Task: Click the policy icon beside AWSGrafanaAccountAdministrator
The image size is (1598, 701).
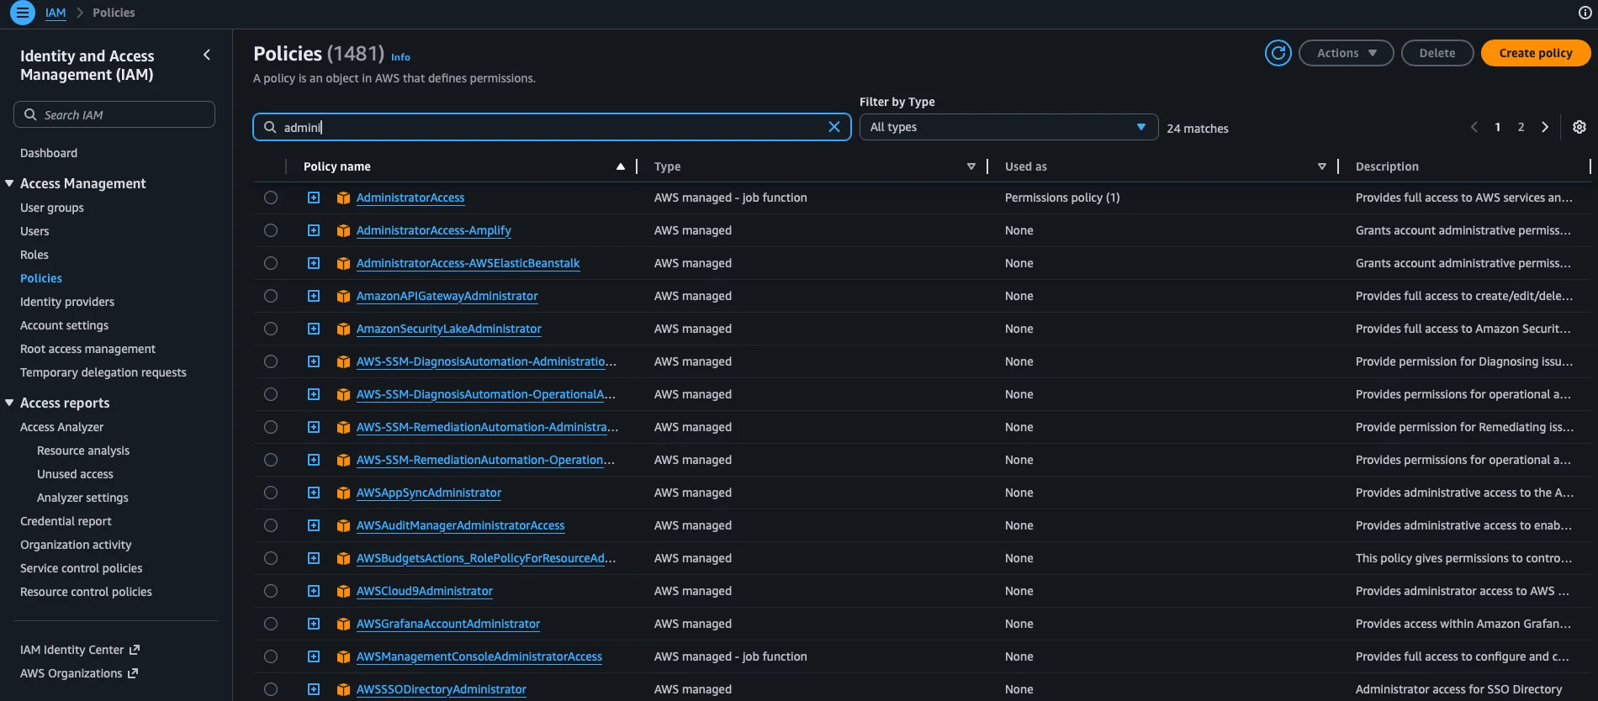Action: 343,625
